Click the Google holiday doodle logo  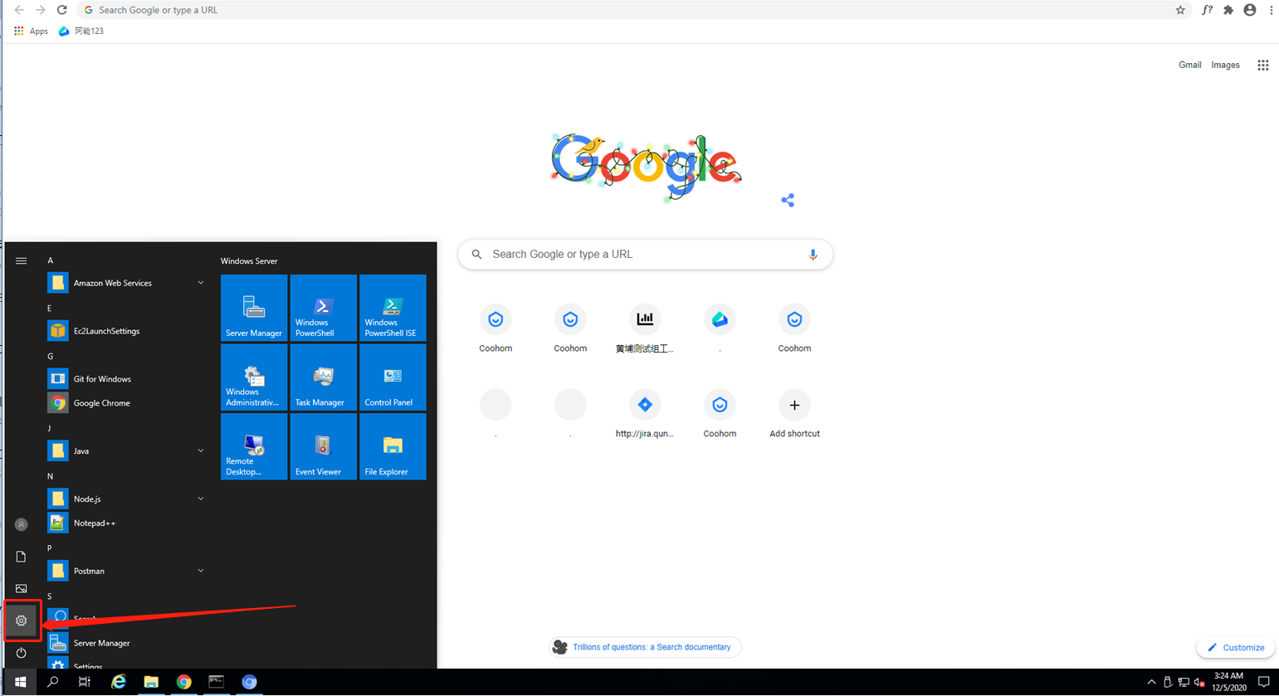tap(646, 167)
